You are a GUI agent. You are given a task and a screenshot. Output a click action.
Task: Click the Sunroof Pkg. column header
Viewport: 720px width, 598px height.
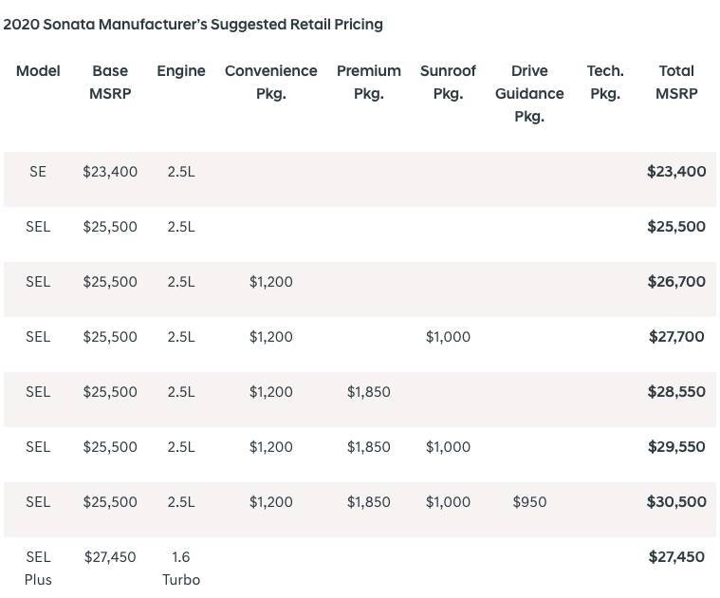coord(448,83)
